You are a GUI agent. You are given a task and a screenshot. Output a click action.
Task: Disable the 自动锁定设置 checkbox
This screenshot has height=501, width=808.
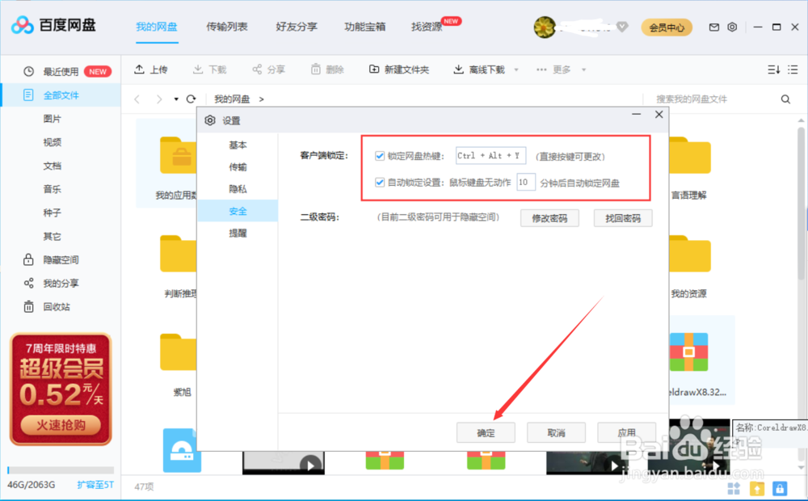[x=379, y=182]
